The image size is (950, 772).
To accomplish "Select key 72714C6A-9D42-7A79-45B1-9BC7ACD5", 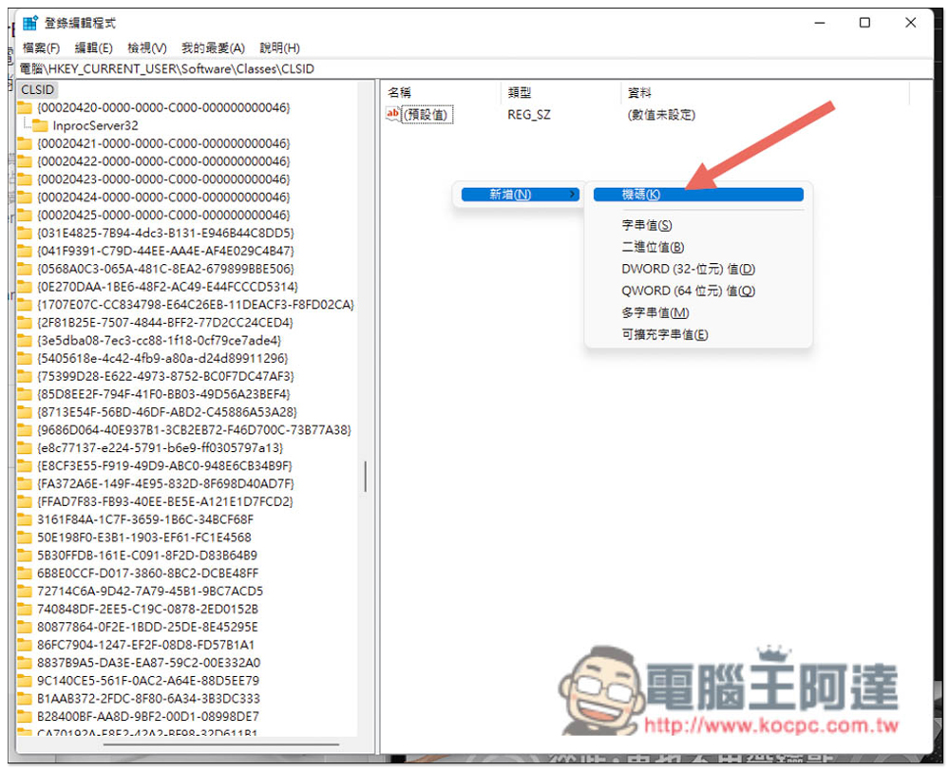I will [x=150, y=591].
